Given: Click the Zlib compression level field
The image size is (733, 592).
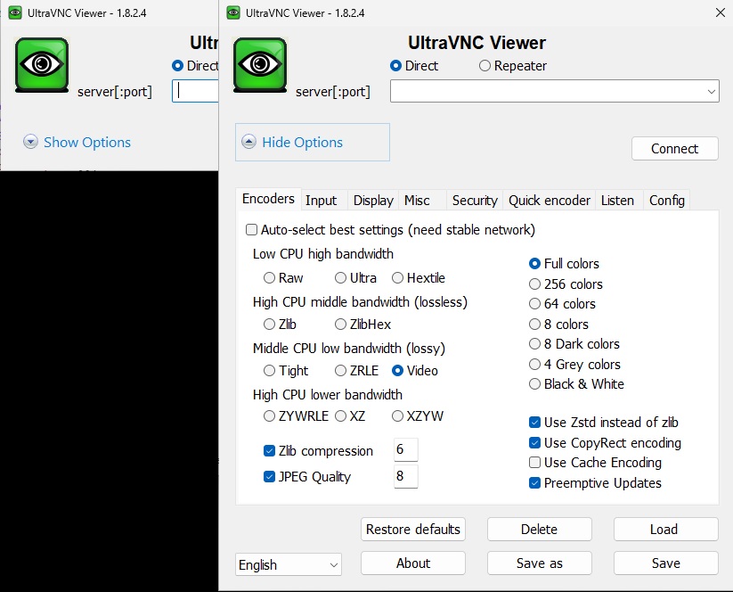Looking at the screenshot, I should tap(406, 449).
